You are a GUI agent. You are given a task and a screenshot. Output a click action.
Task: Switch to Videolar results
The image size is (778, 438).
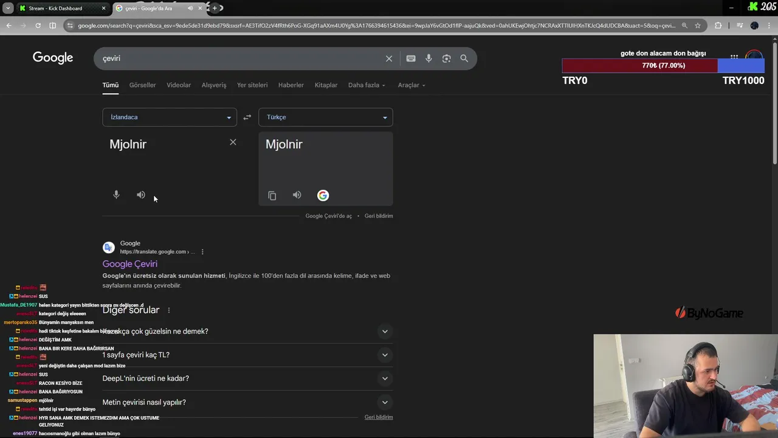pyautogui.click(x=179, y=85)
